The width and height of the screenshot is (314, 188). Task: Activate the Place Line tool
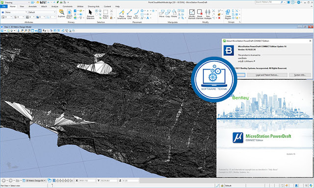coord(130,14)
